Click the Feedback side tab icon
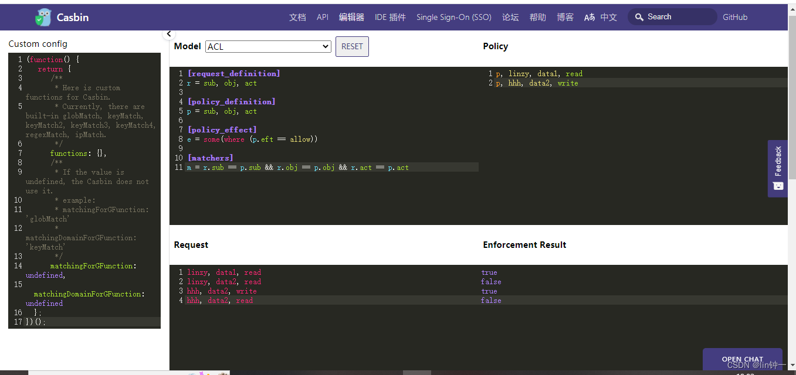The image size is (796, 375). (x=778, y=186)
